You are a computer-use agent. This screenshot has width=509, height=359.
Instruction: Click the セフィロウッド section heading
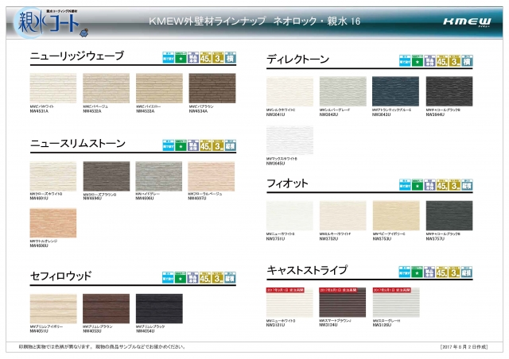click(x=60, y=276)
